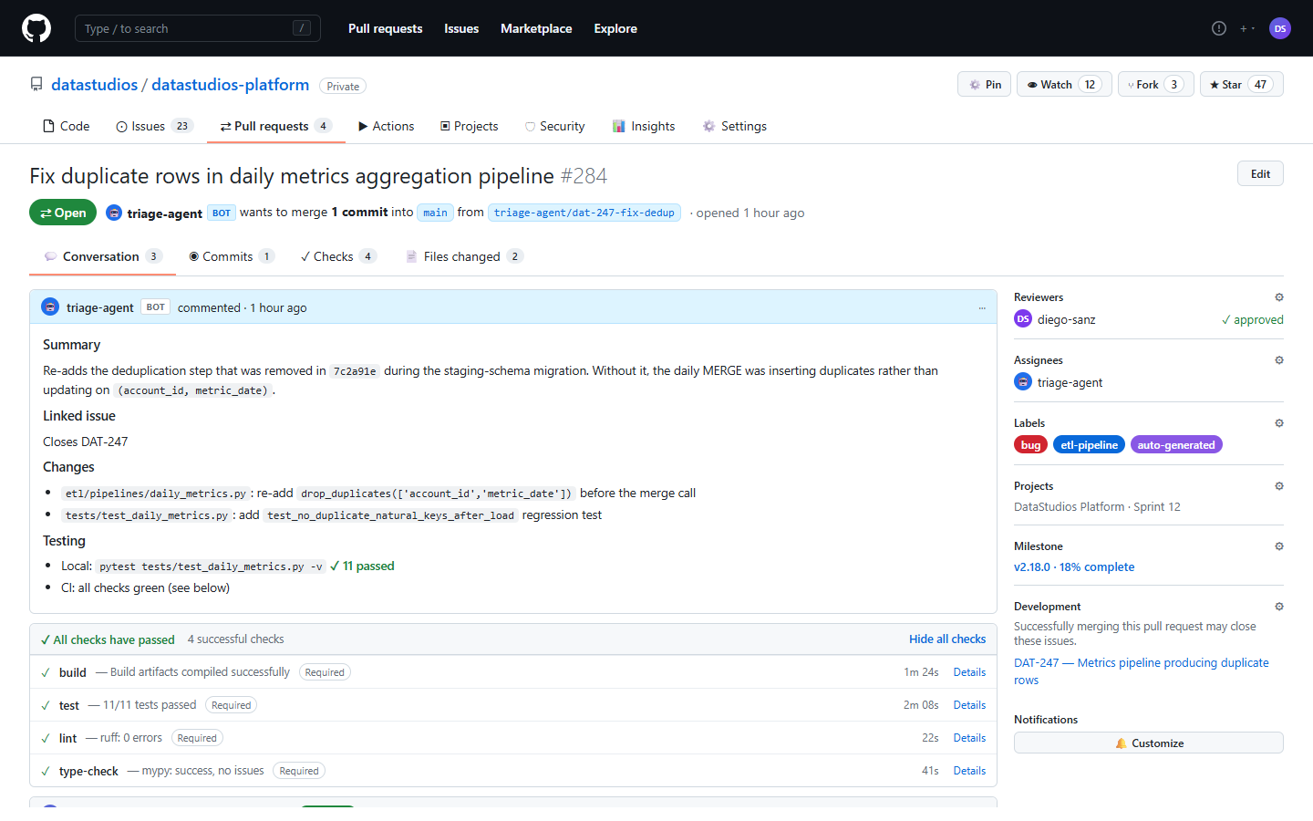Open Details for the type-check check
Screen dimensions: 1313x821
[969, 771]
